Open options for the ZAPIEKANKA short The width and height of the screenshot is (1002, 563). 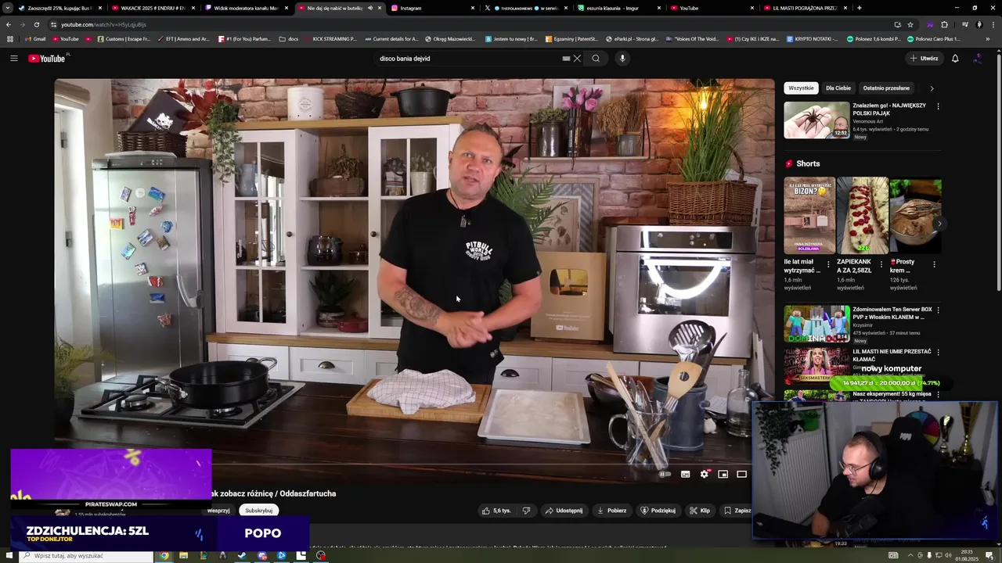pyautogui.click(x=881, y=264)
